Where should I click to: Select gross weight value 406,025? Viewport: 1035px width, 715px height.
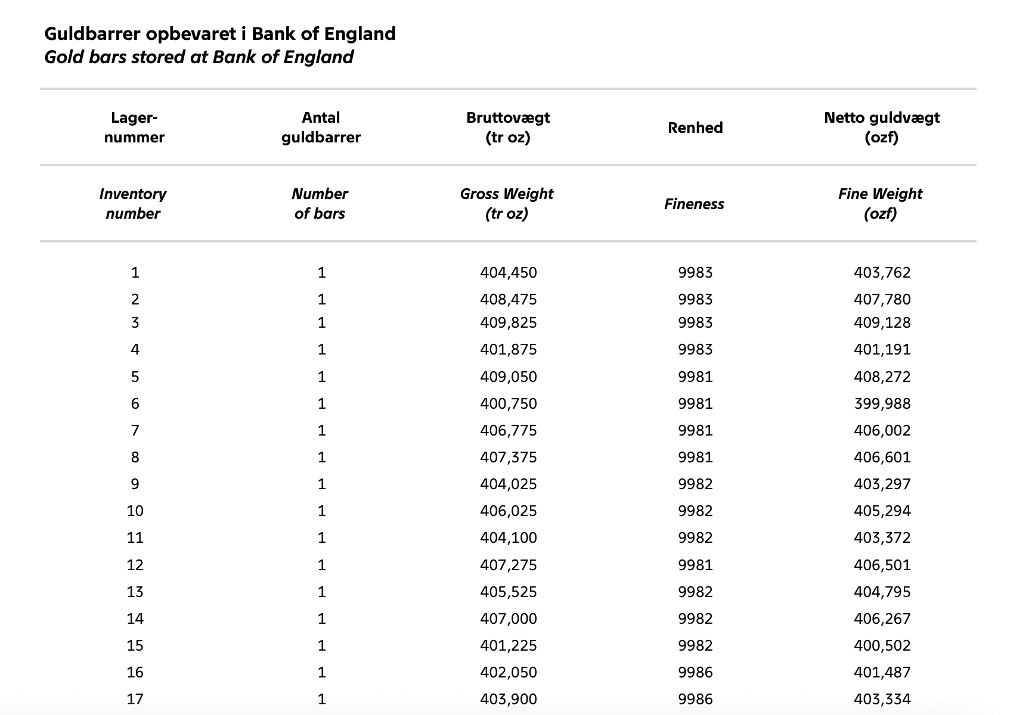pos(509,511)
